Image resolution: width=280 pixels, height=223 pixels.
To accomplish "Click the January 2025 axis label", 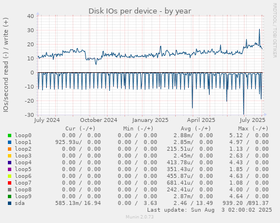I will point(150,120).
